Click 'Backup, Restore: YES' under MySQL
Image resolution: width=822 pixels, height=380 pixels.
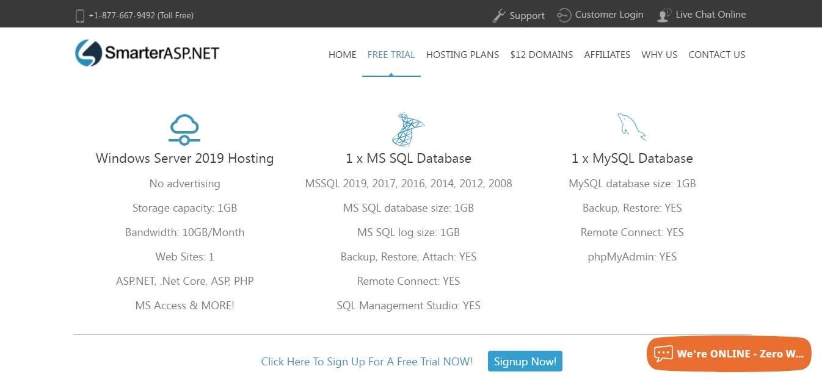coord(631,208)
